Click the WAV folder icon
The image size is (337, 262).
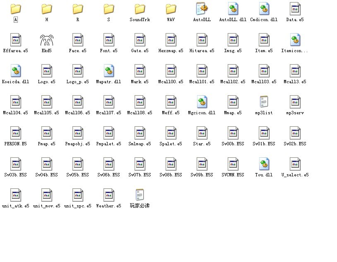pos(171,9)
